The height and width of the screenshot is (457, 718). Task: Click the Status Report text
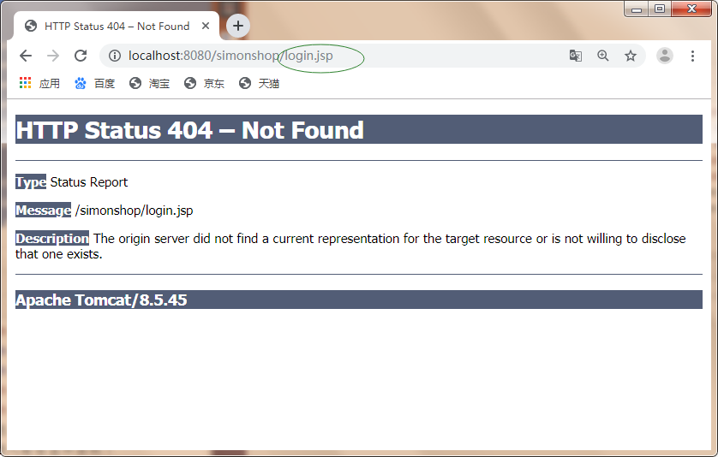tap(89, 182)
